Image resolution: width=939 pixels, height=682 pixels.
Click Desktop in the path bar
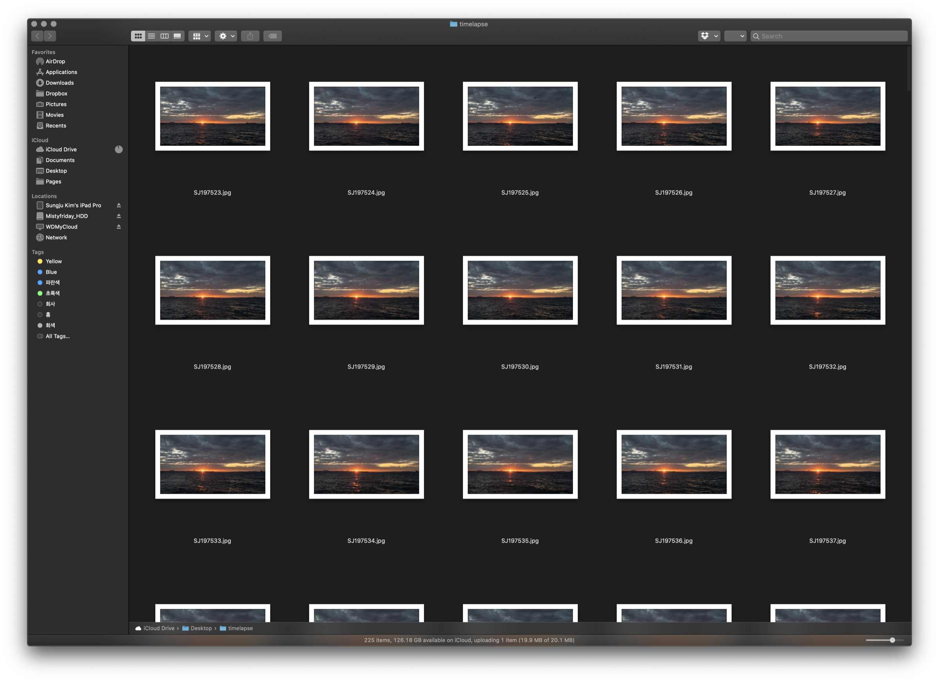click(x=201, y=628)
